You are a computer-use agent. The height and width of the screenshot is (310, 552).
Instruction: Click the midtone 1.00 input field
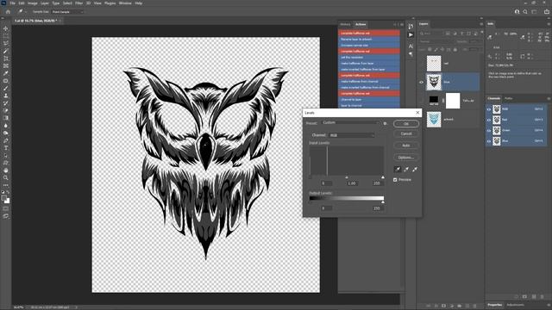click(352, 183)
